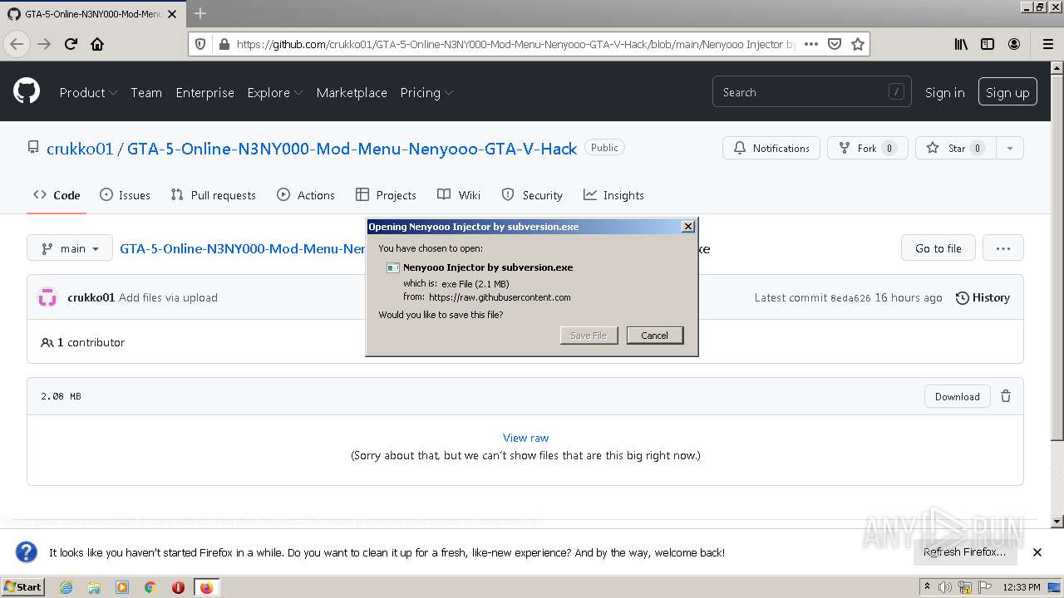Click the Firefox address bar URL
The image size is (1064, 598).
click(x=515, y=44)
